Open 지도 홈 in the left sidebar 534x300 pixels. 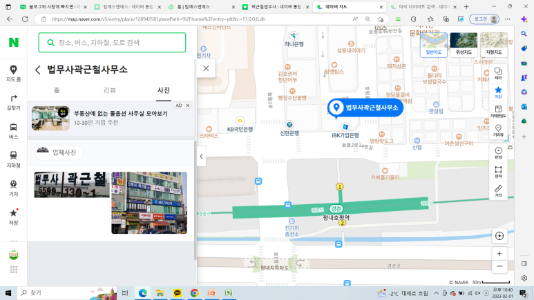(13, 74)
